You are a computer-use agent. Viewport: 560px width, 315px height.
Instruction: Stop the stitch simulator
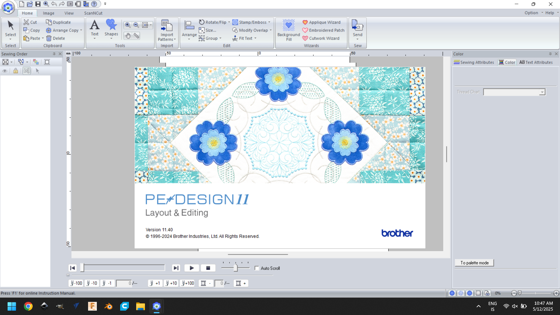(208, 268)
